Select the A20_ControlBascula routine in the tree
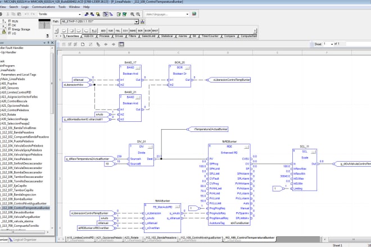 pos(14,101)
